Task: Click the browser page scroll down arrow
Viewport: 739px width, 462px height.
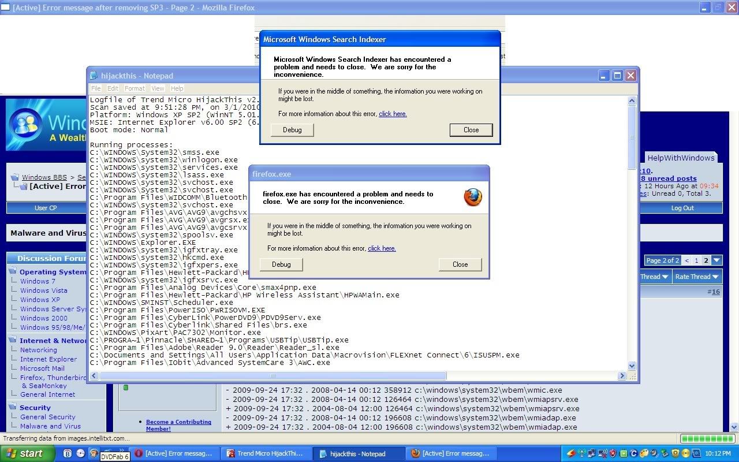Action: (734, 427)
